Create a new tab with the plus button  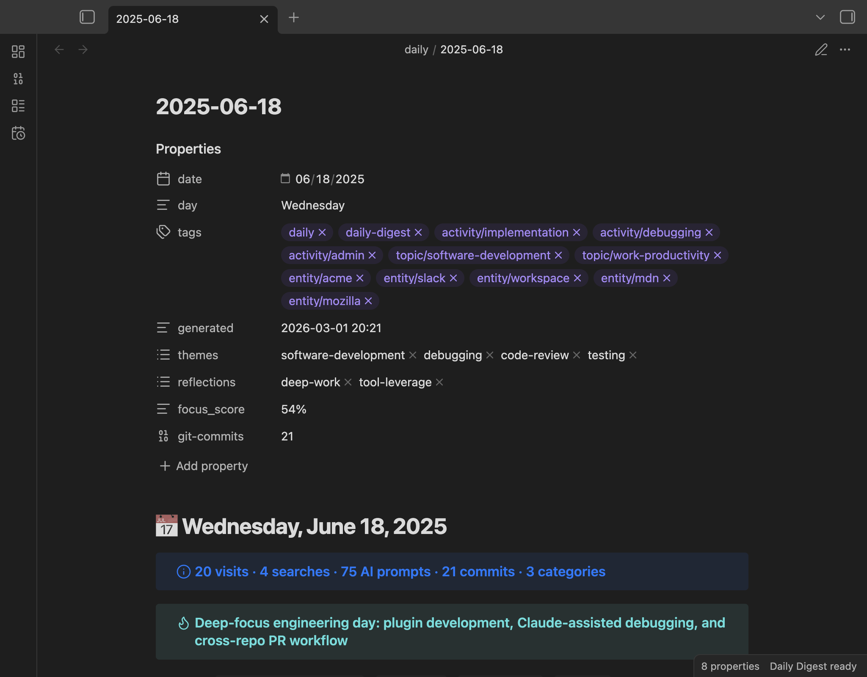tap(294, 18)
